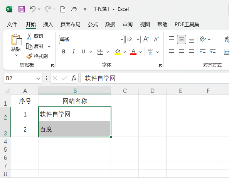Switch to the 插入 tab
The image size is (229, 178).
(x=48, y=24)
